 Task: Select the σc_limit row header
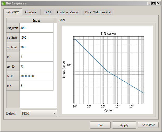pos(13,37)
